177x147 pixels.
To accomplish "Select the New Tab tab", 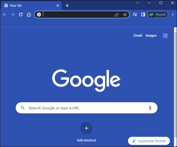I will [31, 6].
